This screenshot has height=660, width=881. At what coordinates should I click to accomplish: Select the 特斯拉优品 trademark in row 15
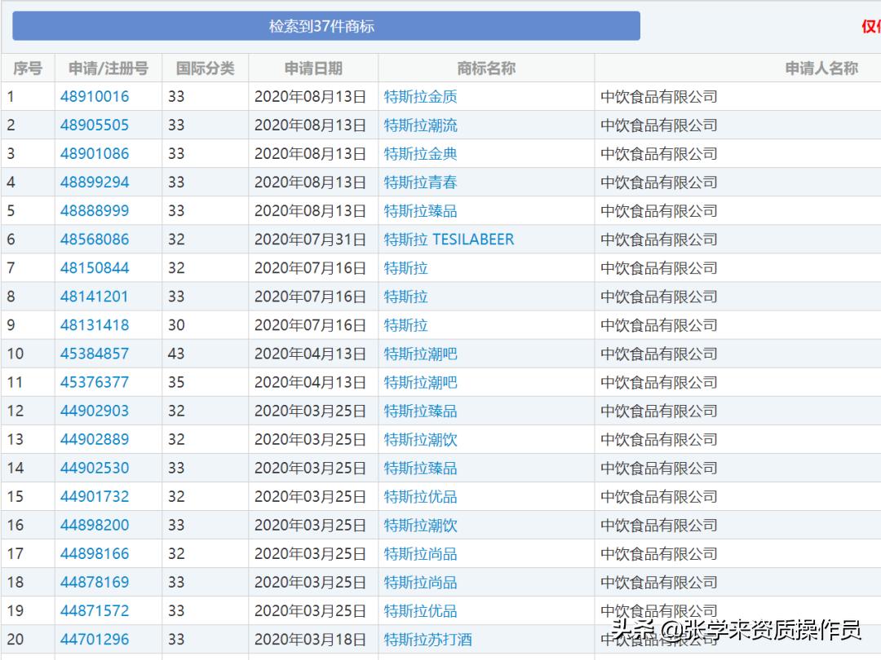(418, 496)
